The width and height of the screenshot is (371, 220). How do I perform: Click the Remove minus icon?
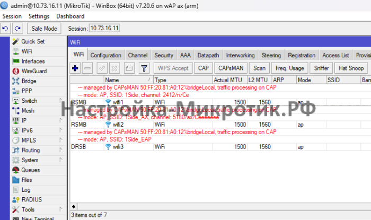[87, 68]
